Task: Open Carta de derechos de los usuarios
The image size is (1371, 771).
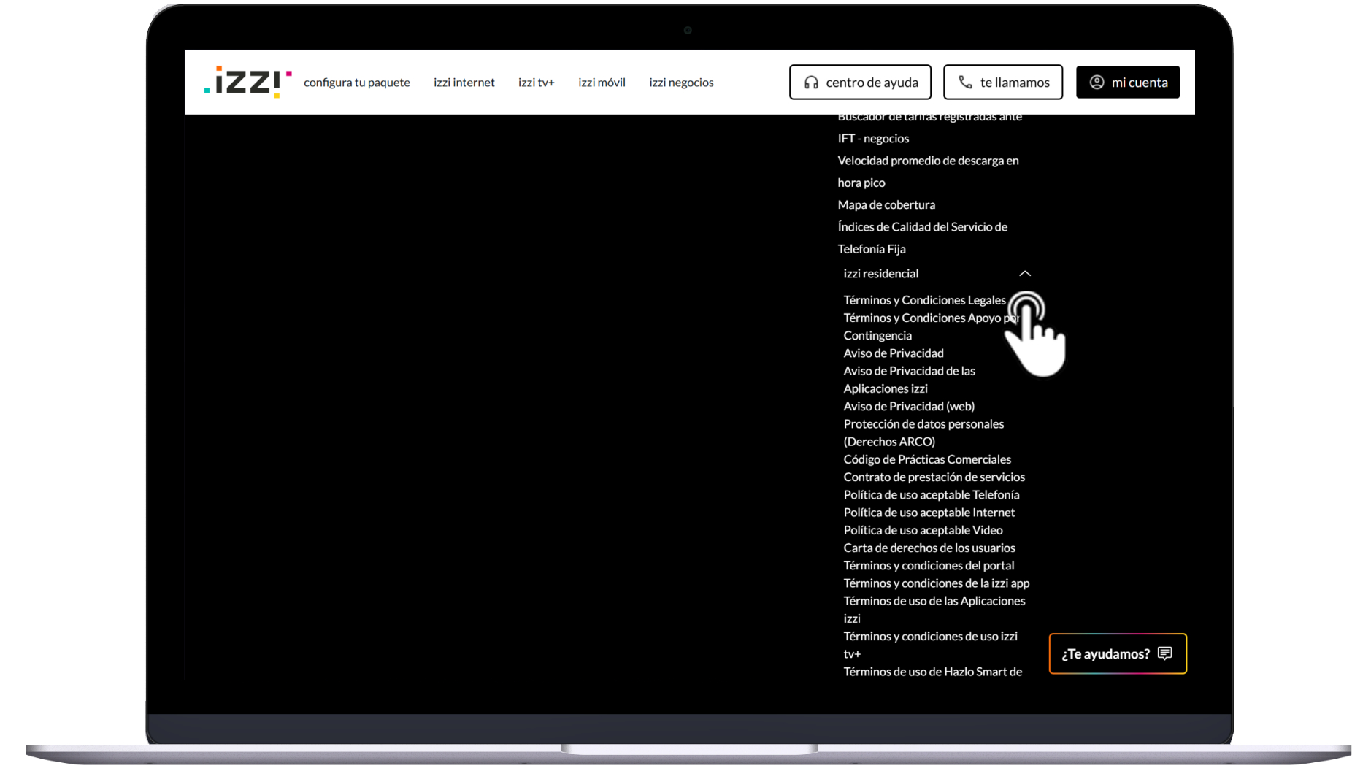Action: [929, 548]
